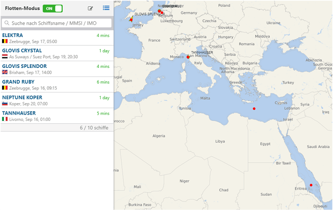The image size is (333, 210).
Task: Click the red ship marker near Eritrea
Action: 311,185
